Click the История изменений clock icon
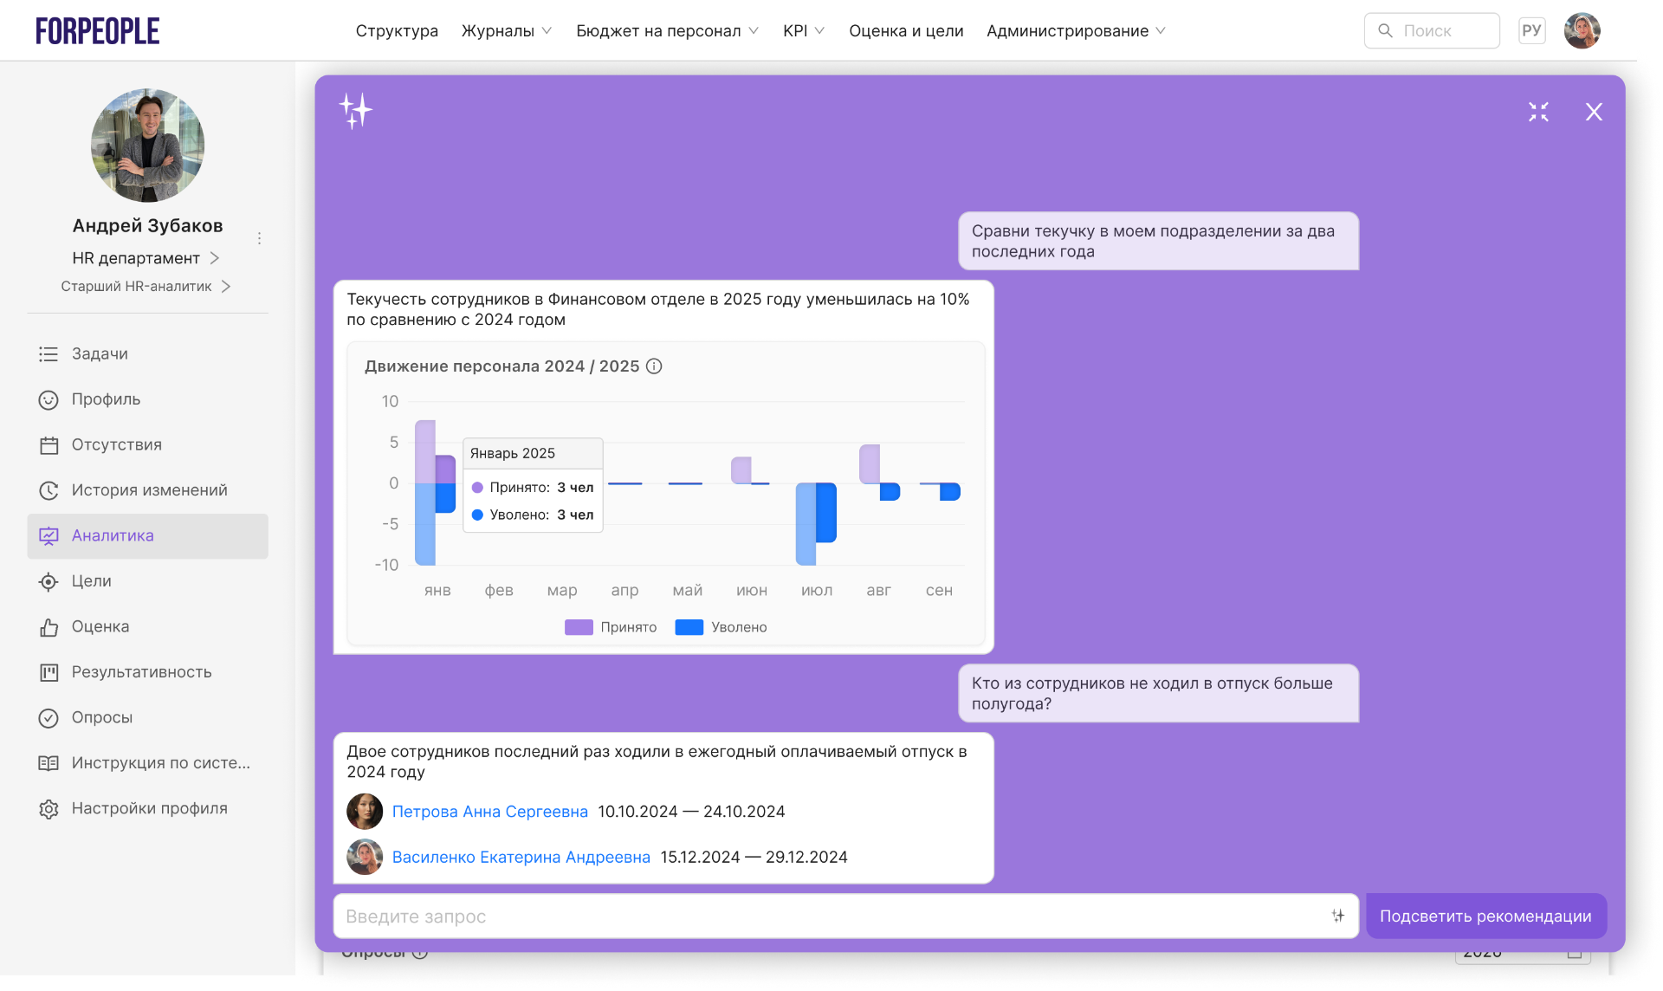The width and height of the screenshot is (1663, 991). click(49, 490)
